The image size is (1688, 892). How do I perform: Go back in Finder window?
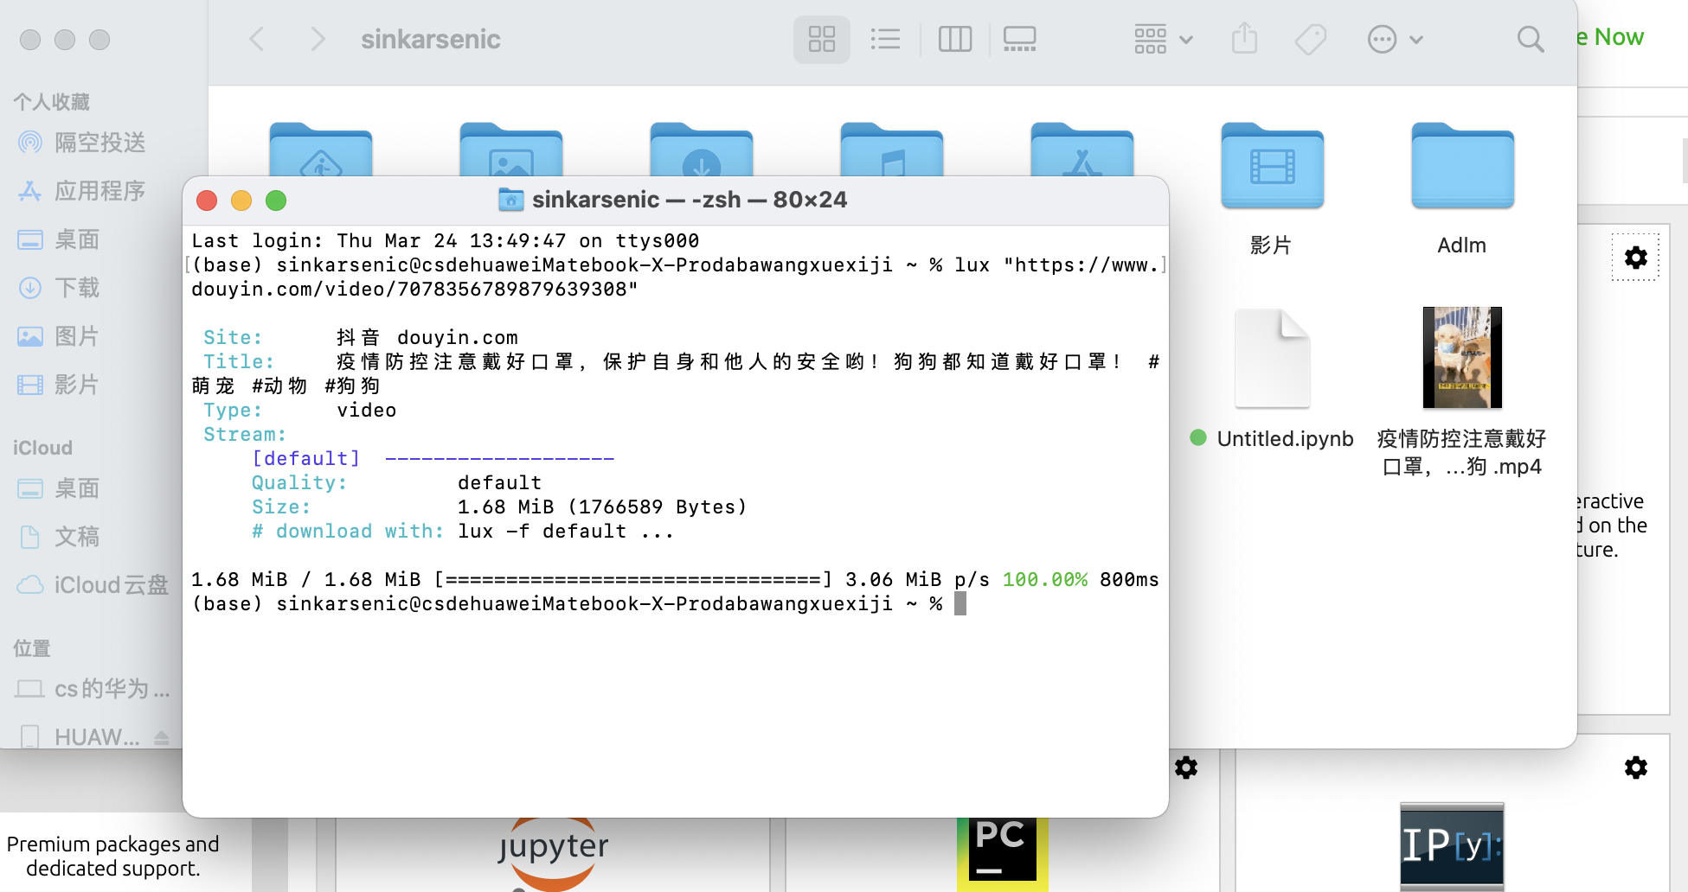[x=257, y=39]
